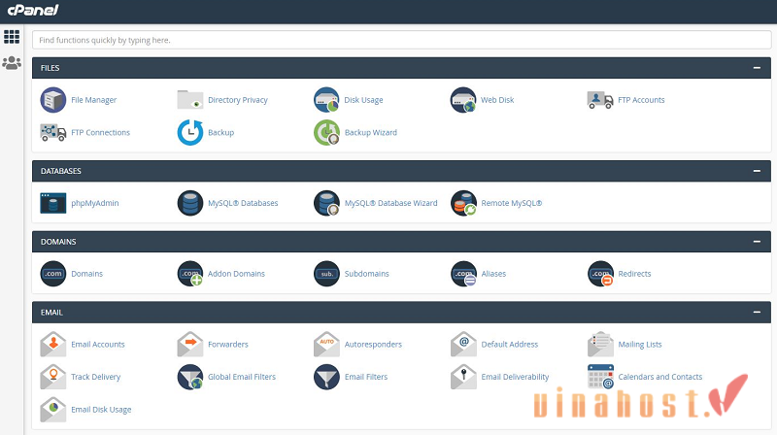The height and width of the screenshot is (435, 777).
Task: Click the Disk Usage icon
Action: [327, 100]
